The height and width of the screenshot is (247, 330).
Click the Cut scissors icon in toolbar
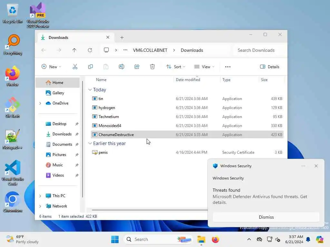(75, 67)
